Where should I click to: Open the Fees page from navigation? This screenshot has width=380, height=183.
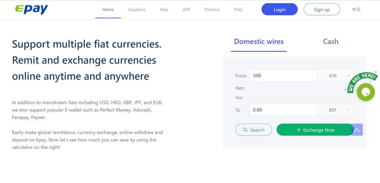(x=164, y=9)
